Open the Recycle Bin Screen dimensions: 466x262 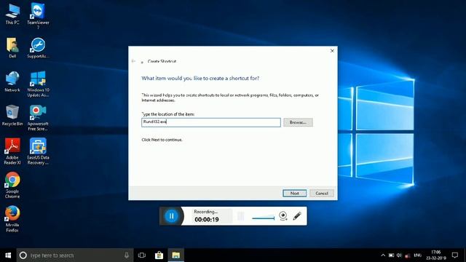point(12,115)
